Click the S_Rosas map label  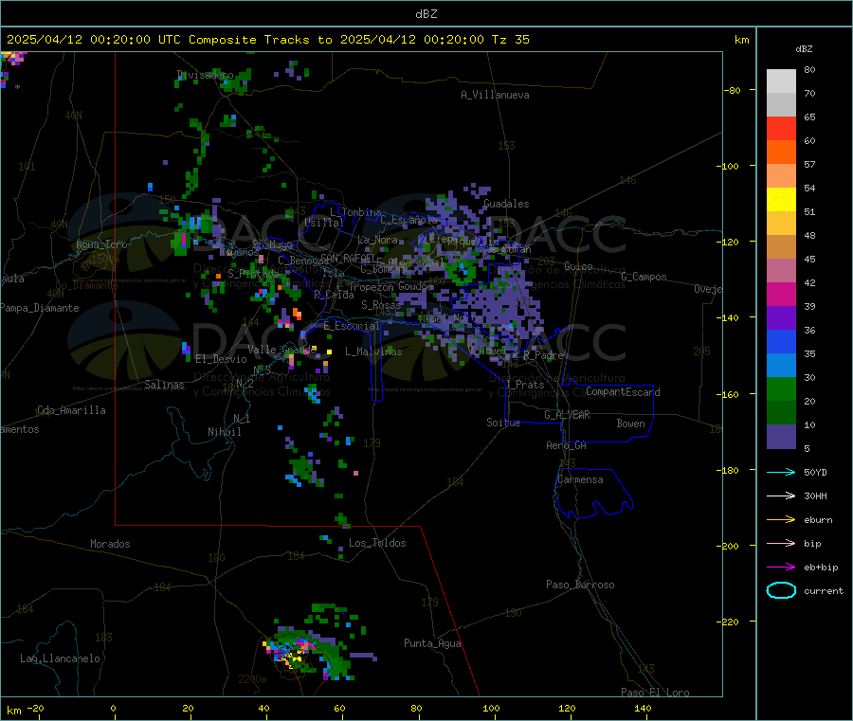(x=381, y=305)
